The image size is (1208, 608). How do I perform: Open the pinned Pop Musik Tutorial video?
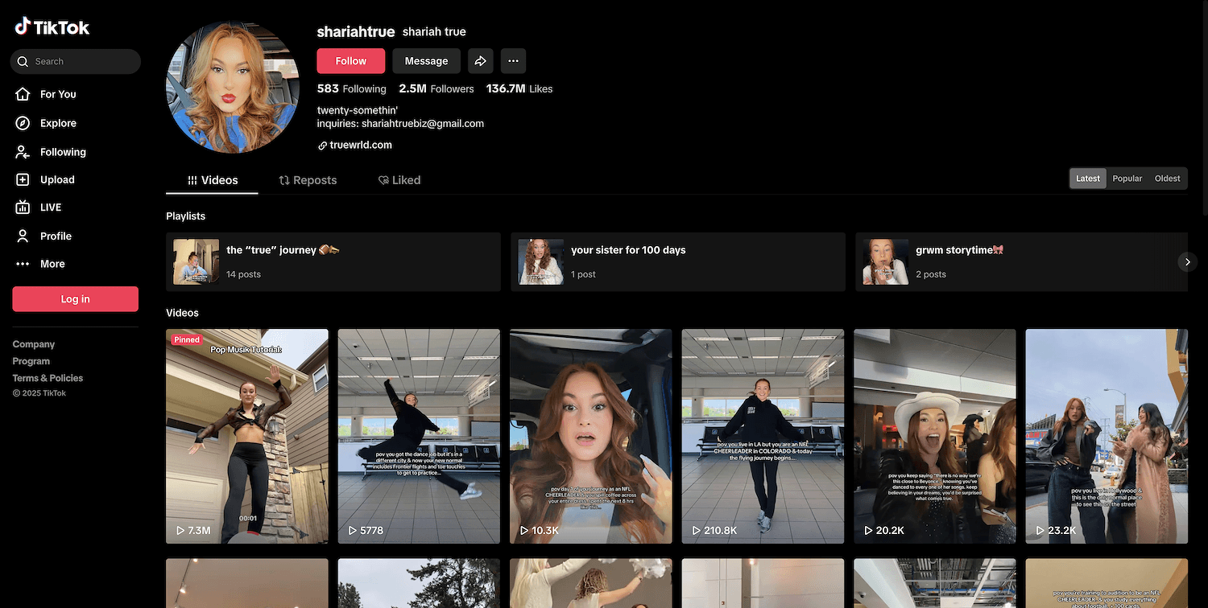(247, 436)
